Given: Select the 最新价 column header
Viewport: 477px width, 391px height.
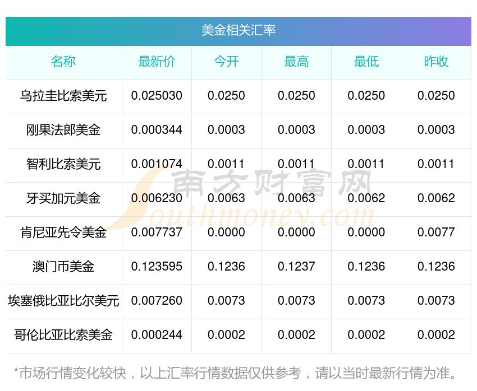Looking at the screenshot, I should (x=157, y=62).
